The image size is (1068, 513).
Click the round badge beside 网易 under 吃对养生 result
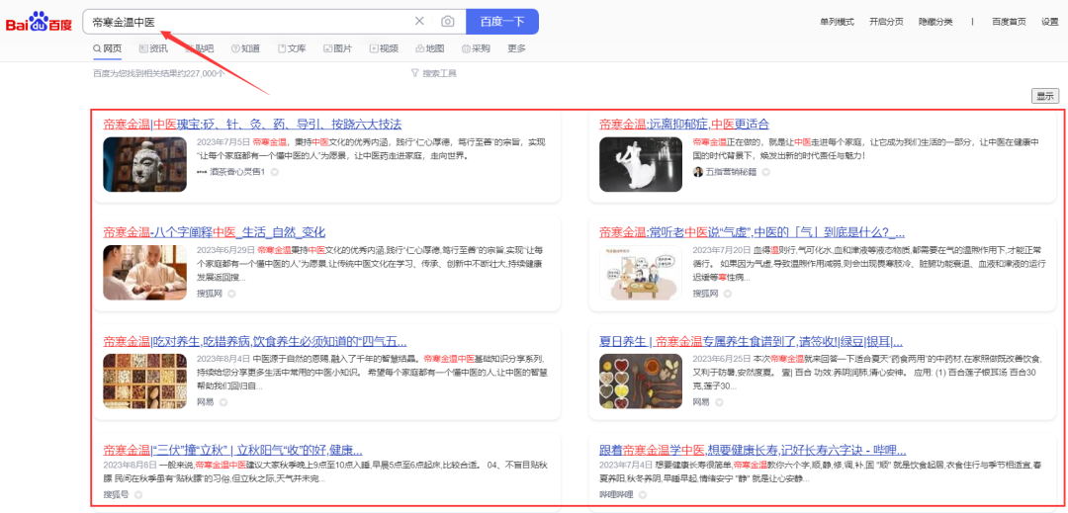(x=222, y=402)
